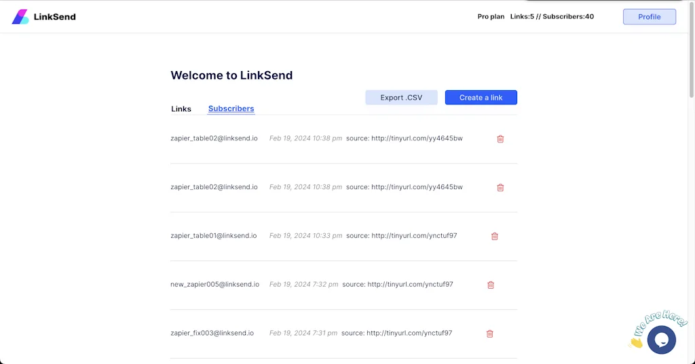
Task: Click the Pro plan label
Action: pyautogui.click(x=491, y=16)
